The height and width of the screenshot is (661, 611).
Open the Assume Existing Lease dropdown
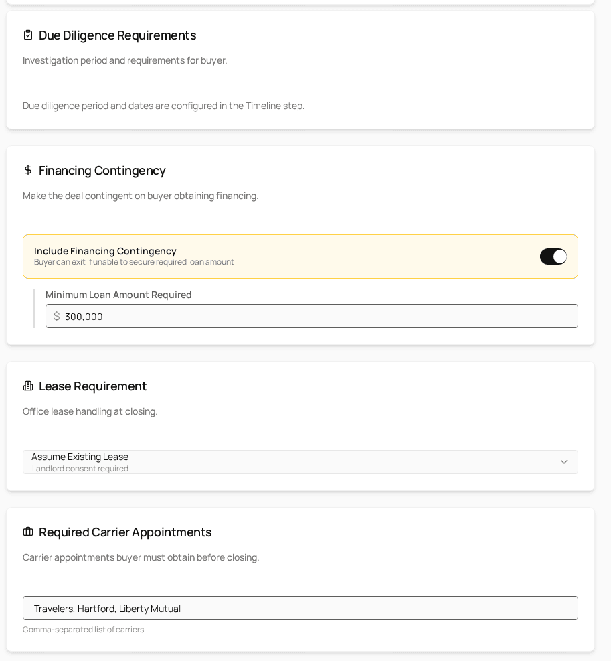(300, 462)
